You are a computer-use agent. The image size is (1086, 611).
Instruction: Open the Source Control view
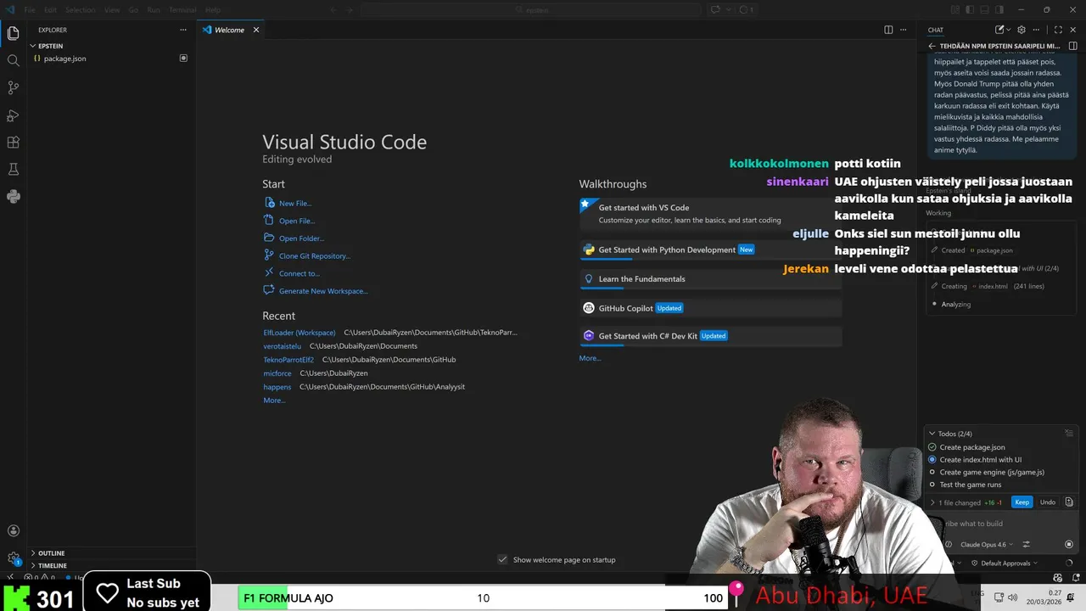point(13,88)
